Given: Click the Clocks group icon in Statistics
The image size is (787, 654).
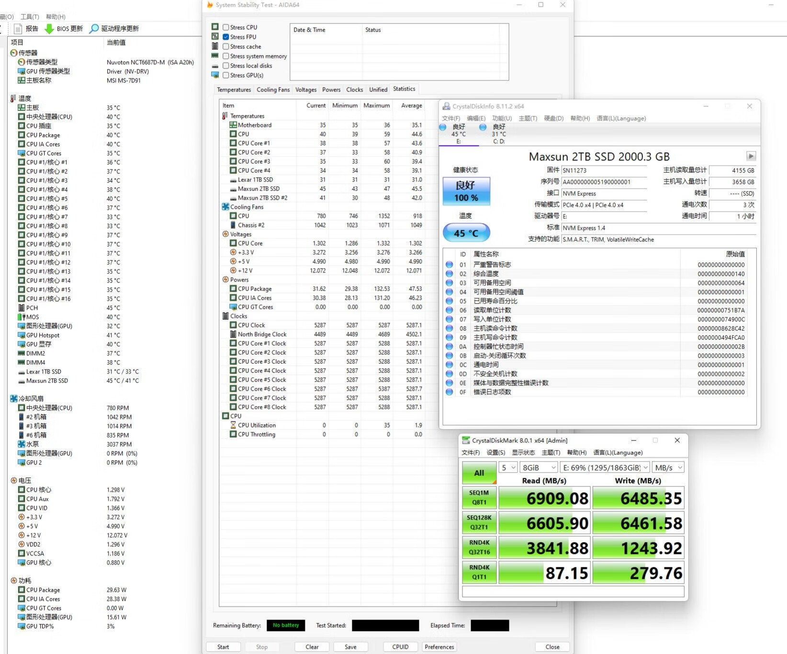Looking at the screenshot, I should (x=225, y=316).
